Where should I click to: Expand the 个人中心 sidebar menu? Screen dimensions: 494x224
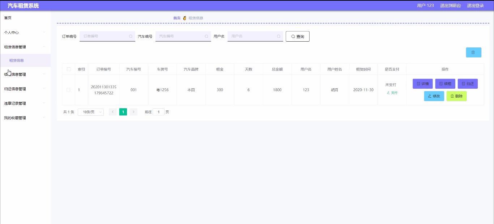click(25, 32)
